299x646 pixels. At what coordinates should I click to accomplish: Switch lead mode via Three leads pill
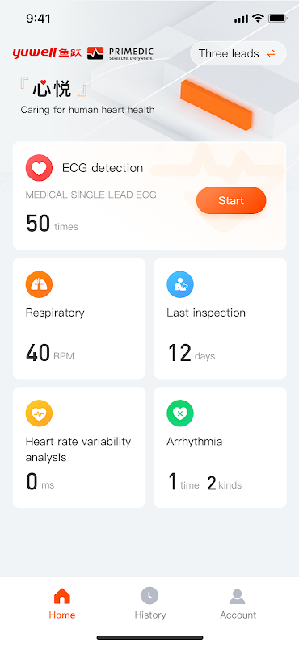click(x=238, y=53)
